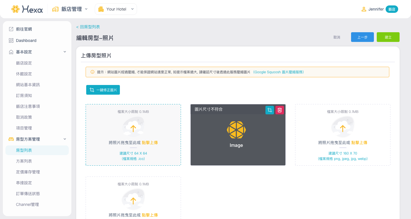Screen dimensions: 411x219
Task: Open the 飯店管理 dropdown
Action: point(70,9)
